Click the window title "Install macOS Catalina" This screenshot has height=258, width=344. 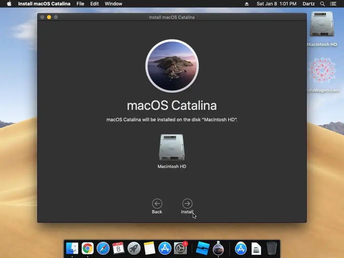[172, 17]
